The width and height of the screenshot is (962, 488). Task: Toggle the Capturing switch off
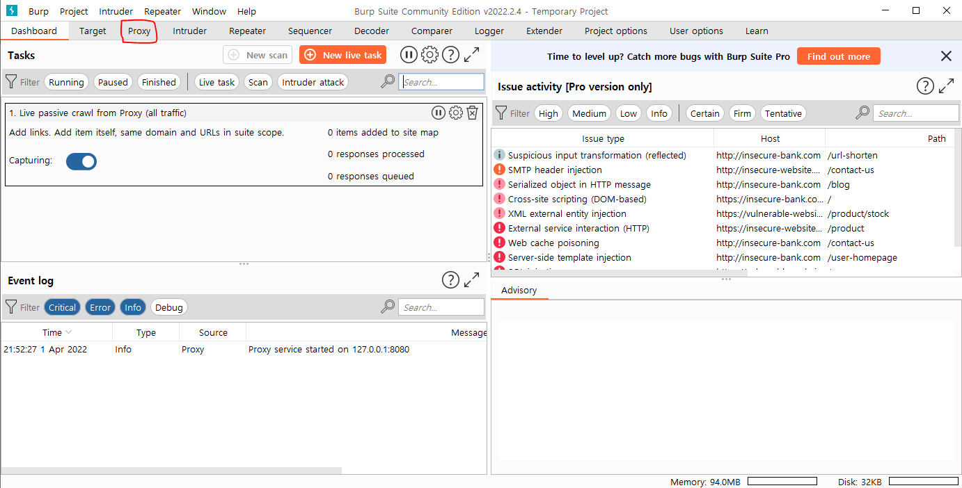[81, 161]
